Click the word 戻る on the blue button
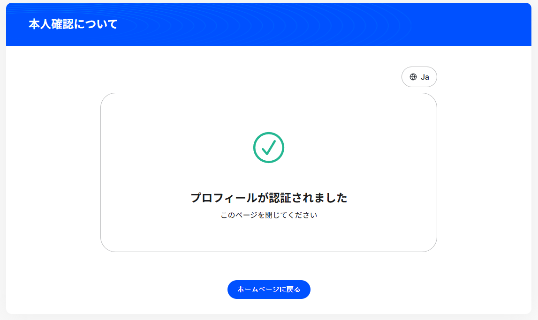The width and height of the screenshot is (538, 320). pyautogui.click(x=293, y=290)
